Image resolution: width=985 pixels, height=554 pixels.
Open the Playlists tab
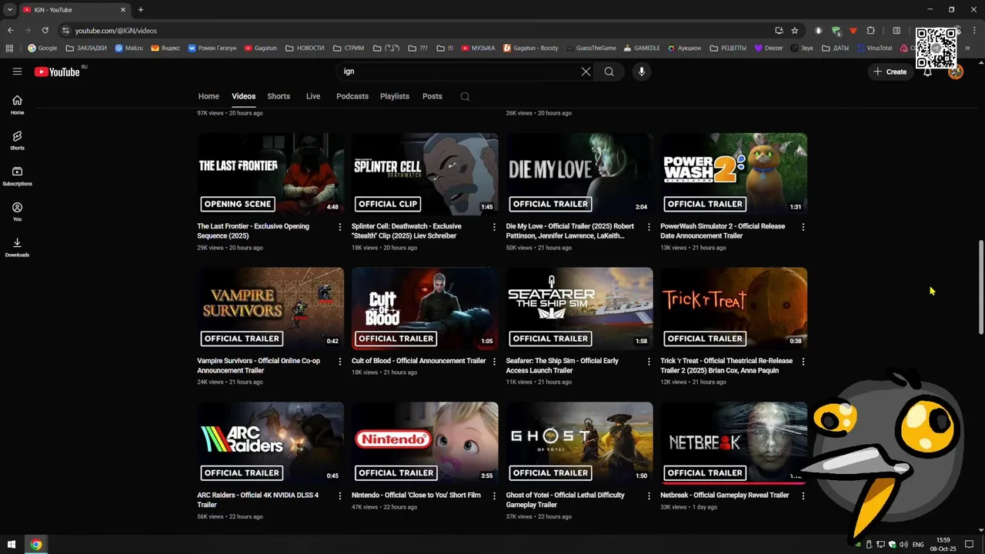pyautogui.click(x=395, y=96)
